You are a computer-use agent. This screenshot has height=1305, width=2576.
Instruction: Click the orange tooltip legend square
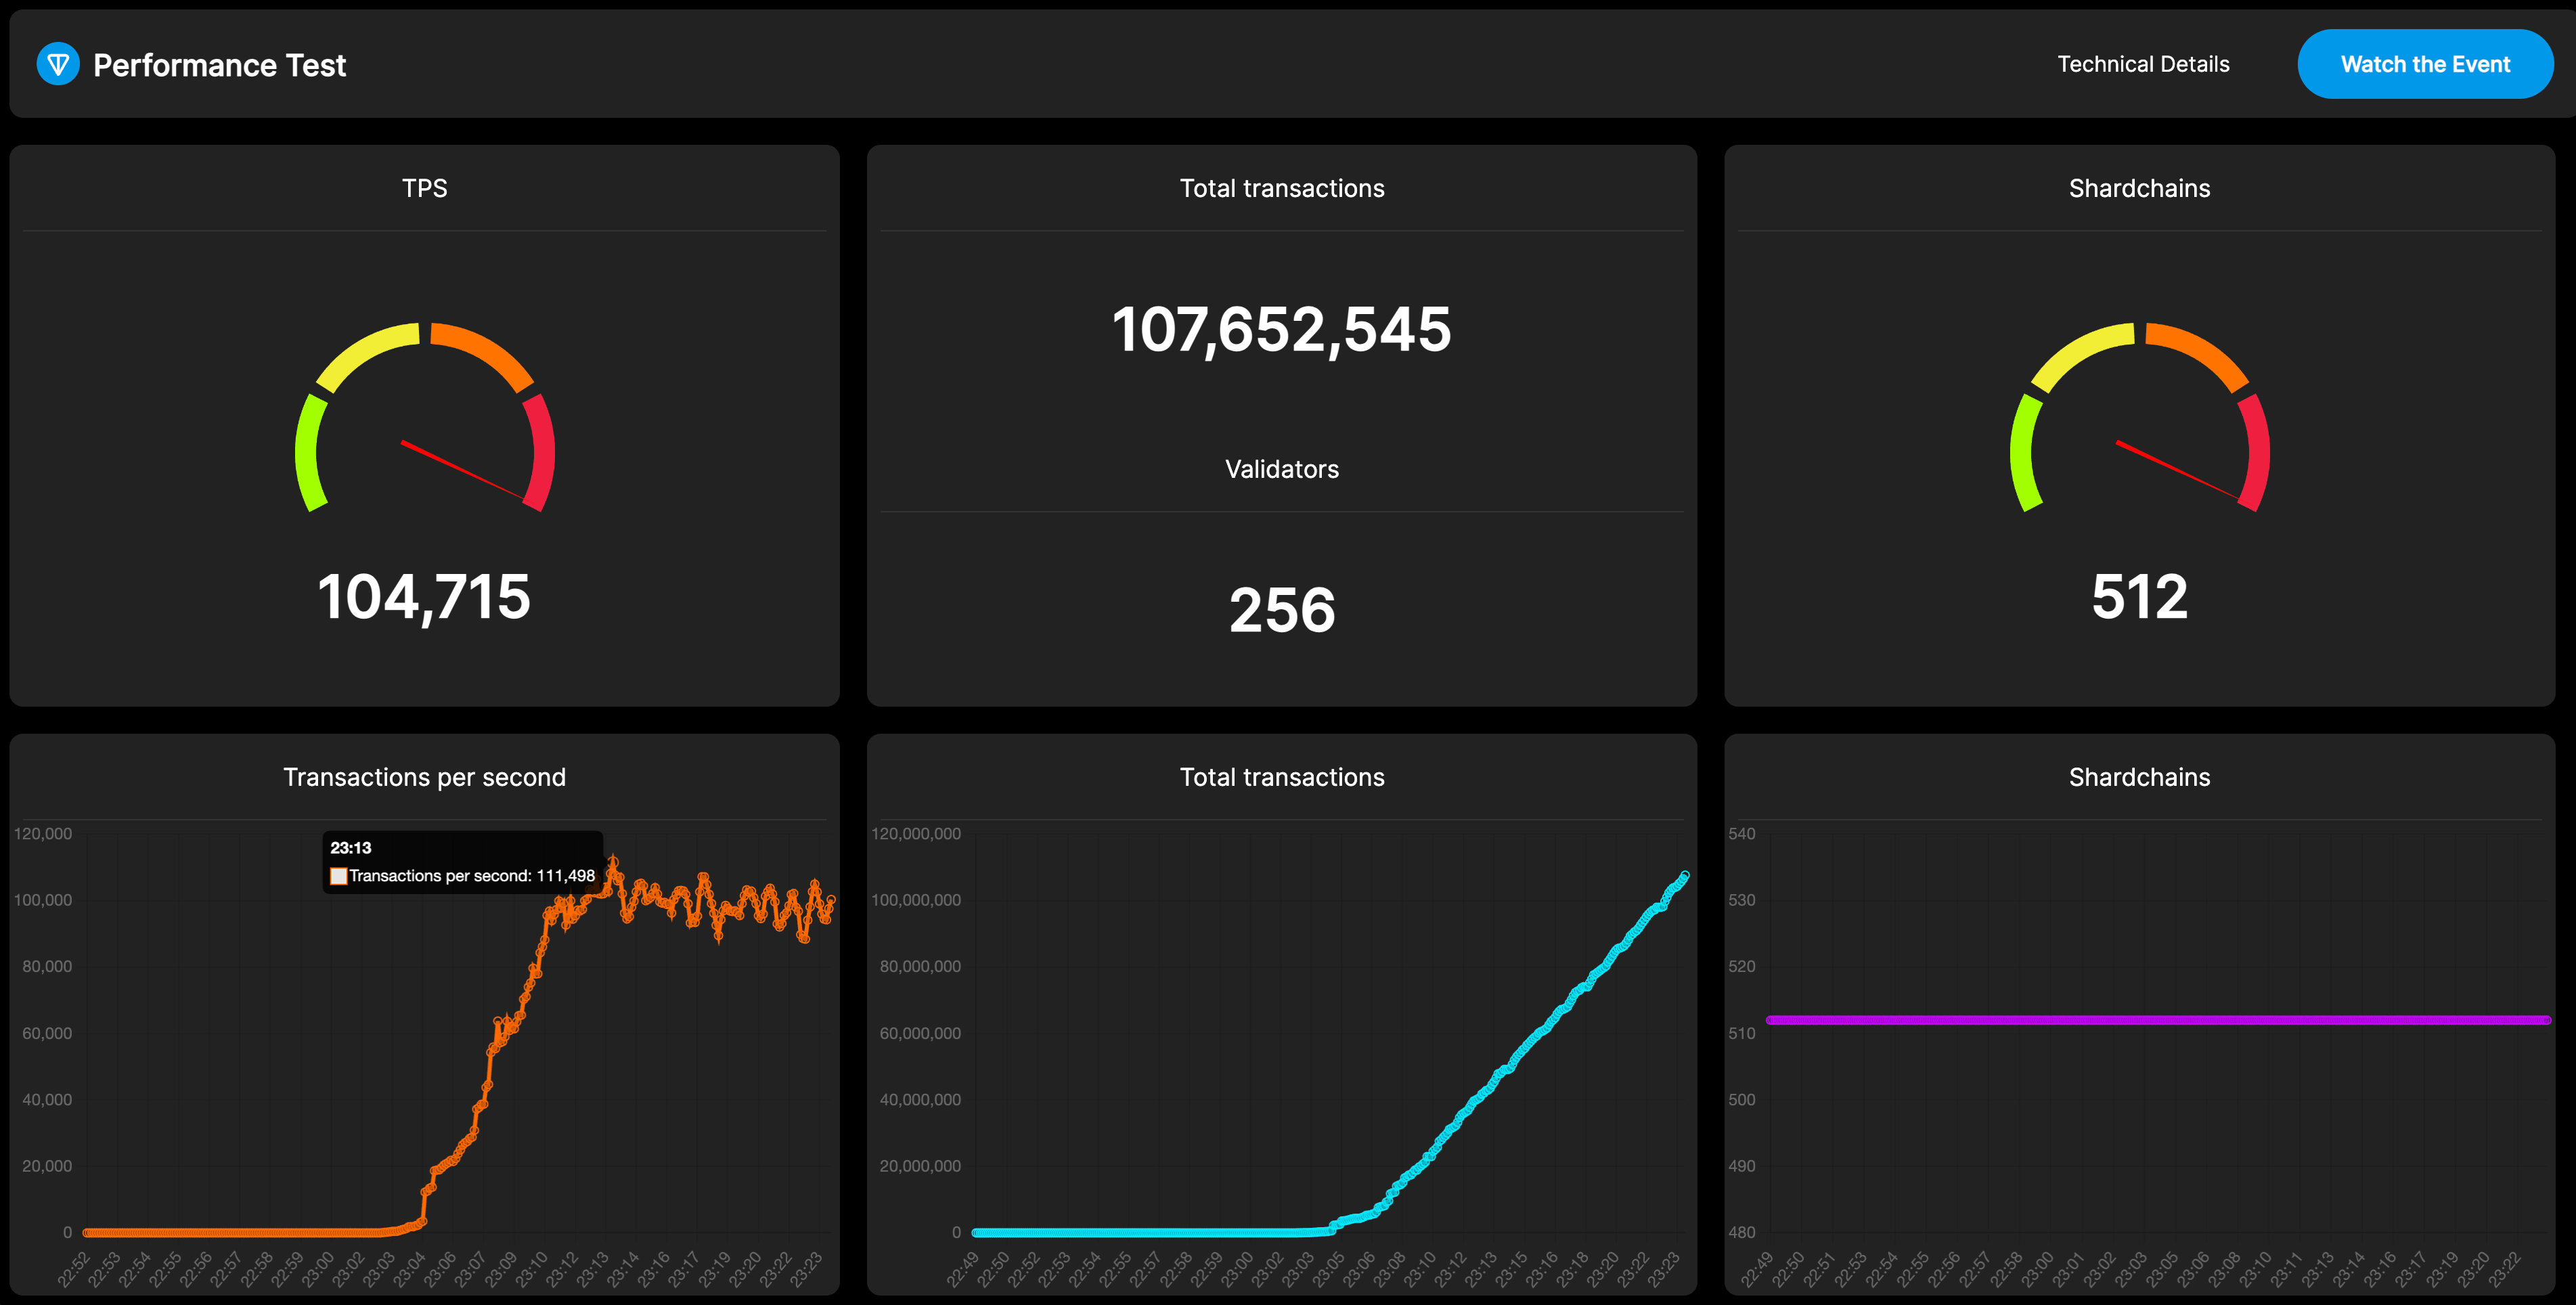pyautogui.click(x=339, y=876)
